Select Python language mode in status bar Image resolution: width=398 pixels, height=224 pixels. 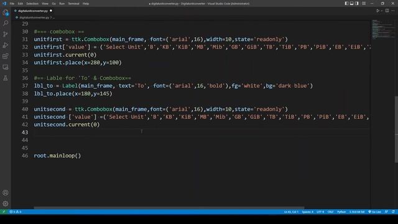pyautogui.click(x=341, y=212)
